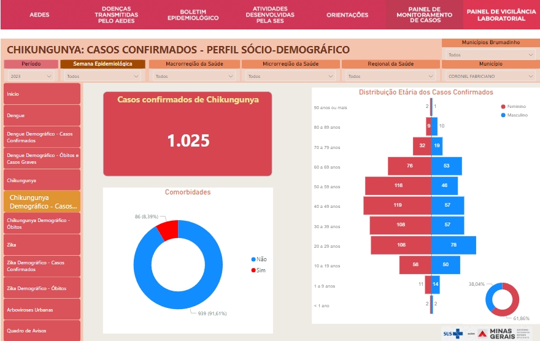The image size is (540, 341).
Task: Open the Regional da Saúde dropdown
Action: 390,77
